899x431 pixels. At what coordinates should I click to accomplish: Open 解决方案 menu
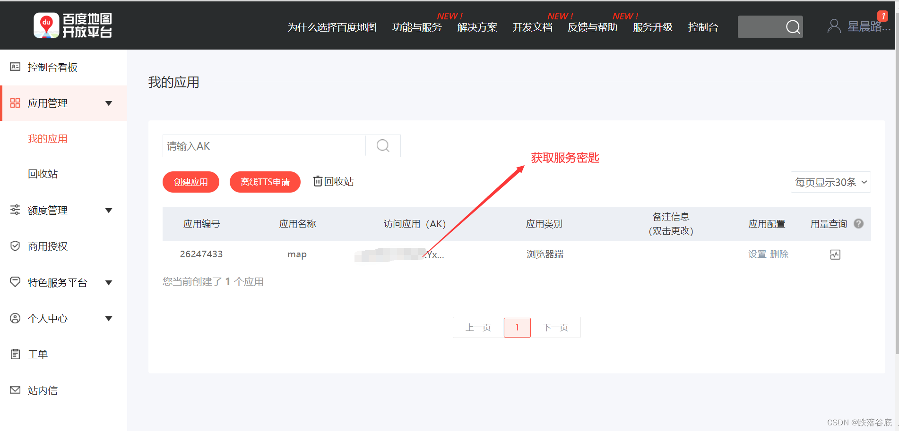[x=477, y=27]
